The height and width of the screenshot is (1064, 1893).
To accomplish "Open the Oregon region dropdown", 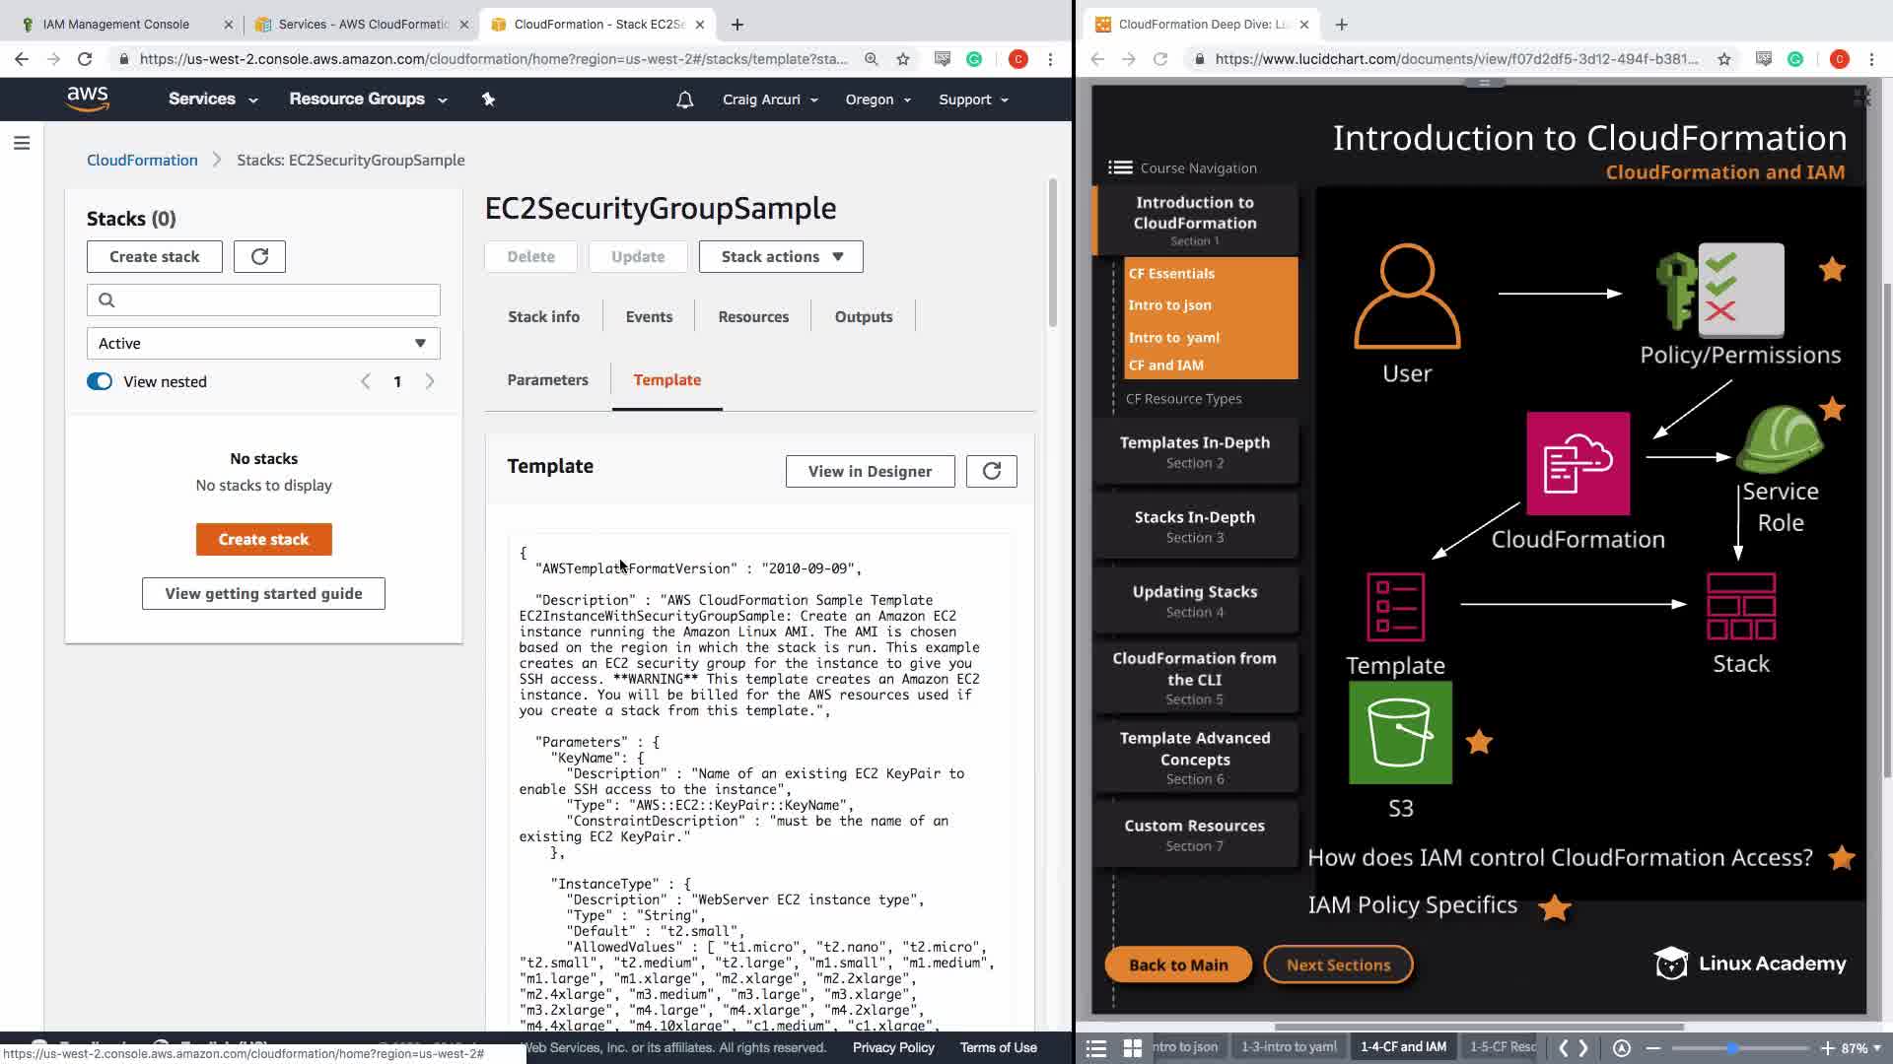I will point(877,100).
